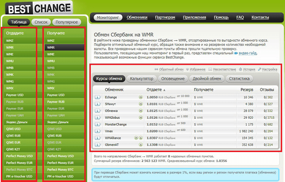
Task: Open the info icon for Обменка
Action: tap(98, 111)
